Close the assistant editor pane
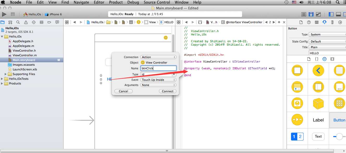This screenshot has height=153, width=346. tap(284, 22)
